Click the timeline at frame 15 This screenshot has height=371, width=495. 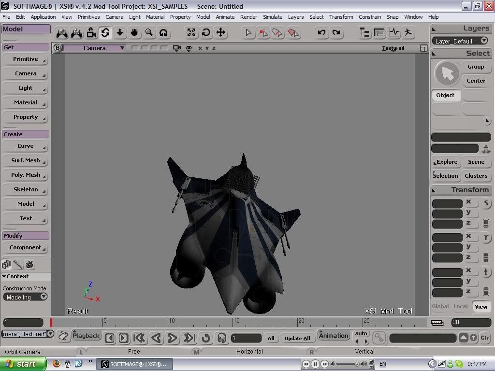point(233,322)
